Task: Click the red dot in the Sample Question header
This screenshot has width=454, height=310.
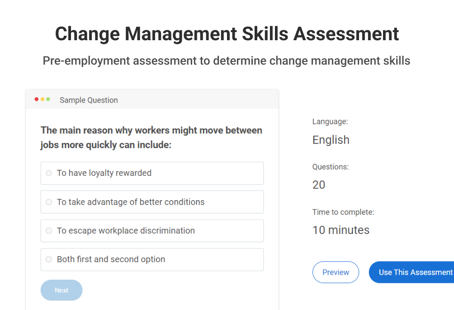Action: pos(37,99)
